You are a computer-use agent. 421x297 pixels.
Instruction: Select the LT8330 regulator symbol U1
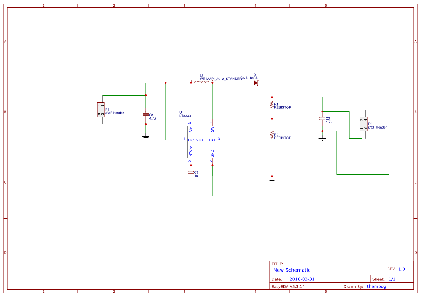pos(202,142)
